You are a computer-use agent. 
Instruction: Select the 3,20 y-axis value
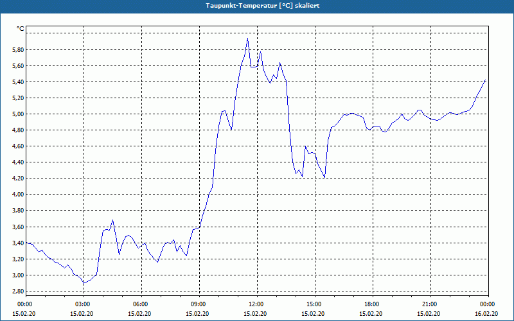click(x=18, y=259)
